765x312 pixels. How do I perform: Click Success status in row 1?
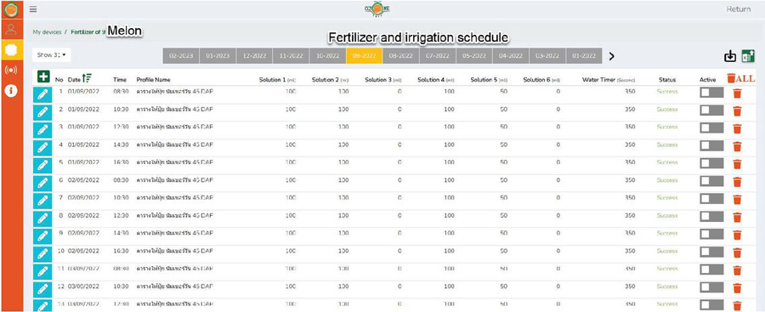667,91
